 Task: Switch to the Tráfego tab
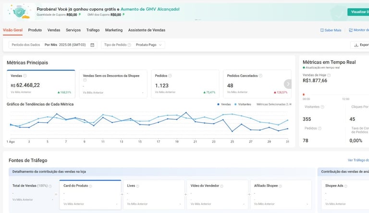tap(93, 30)
